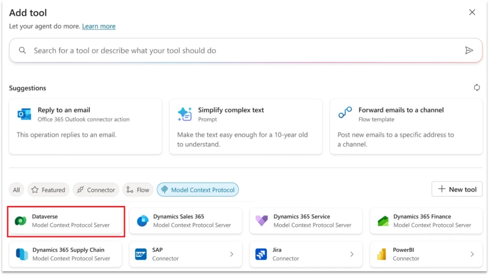
Task: Toggle the Model Context Protocol filter
Action: click(x=197, y=189)
